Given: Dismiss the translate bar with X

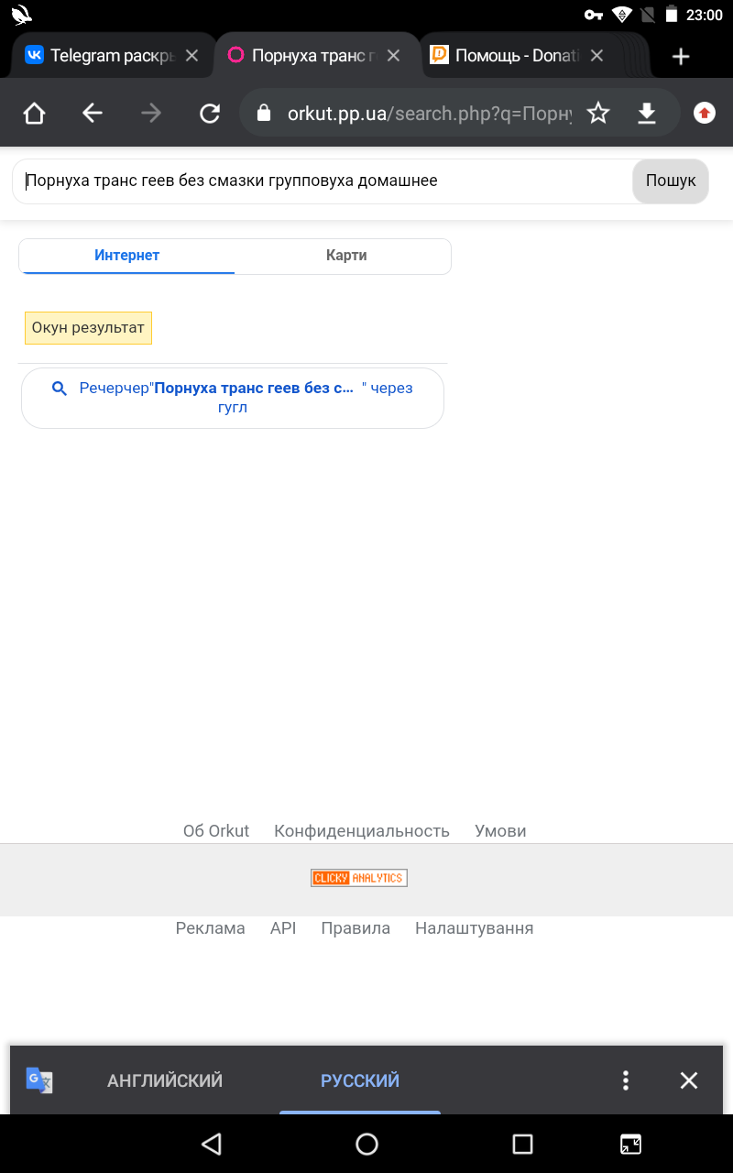Looking at the screenshot, I should tap(689, 1080).
